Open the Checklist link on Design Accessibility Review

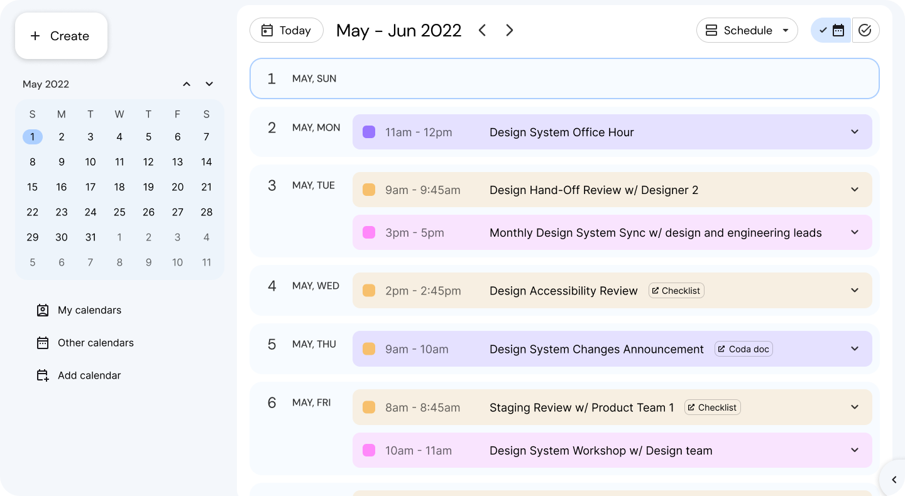pos(676,290)
